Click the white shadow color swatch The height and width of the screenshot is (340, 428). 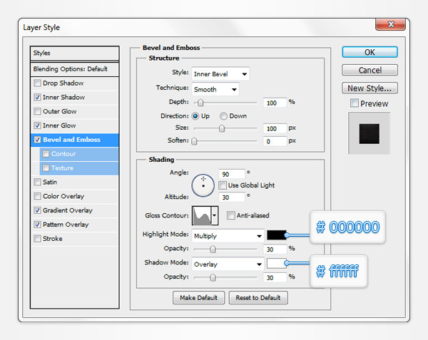tap(276, 264)
